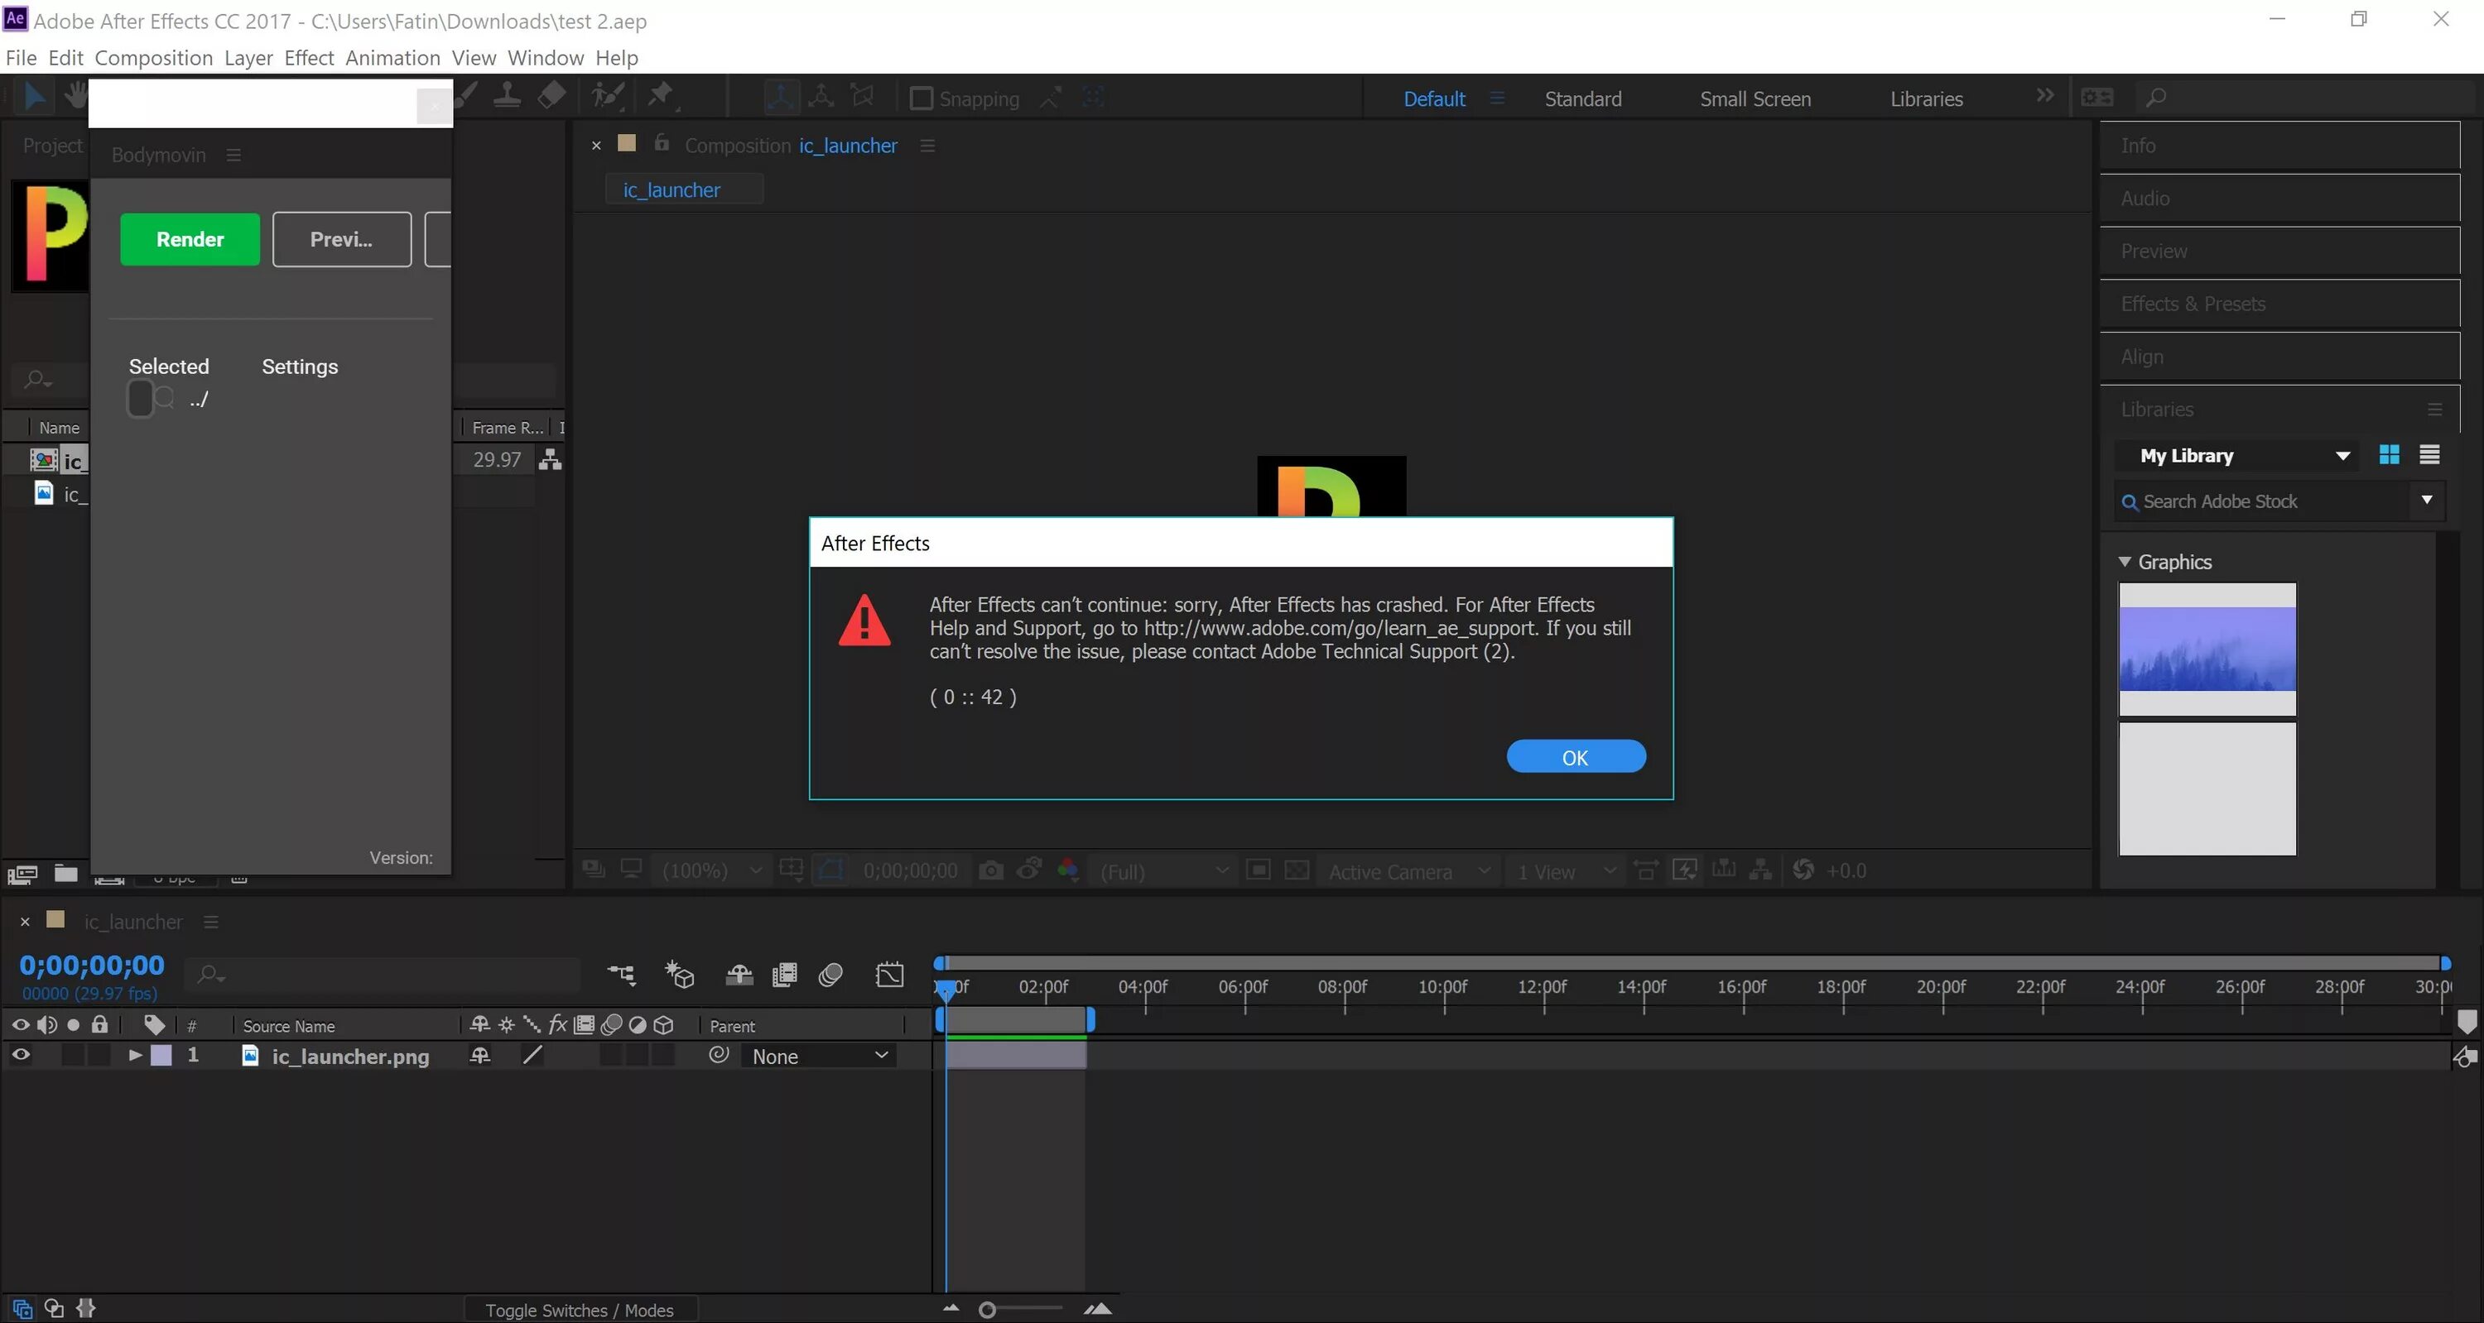Click the parent pick whip icon
The image size is (2484, 1323).
[x=719, y=1055]
